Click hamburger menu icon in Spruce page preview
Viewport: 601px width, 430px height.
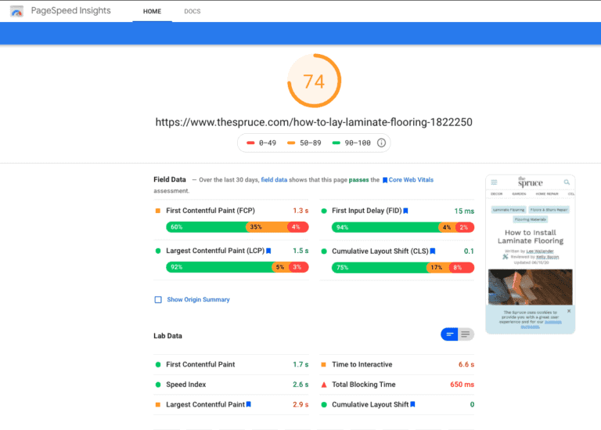[x=494, y=182]
